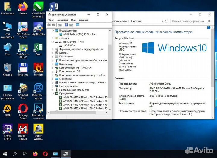The image size is (217, 158).
Task: Open help in Система window
Action: click(209, 28)
